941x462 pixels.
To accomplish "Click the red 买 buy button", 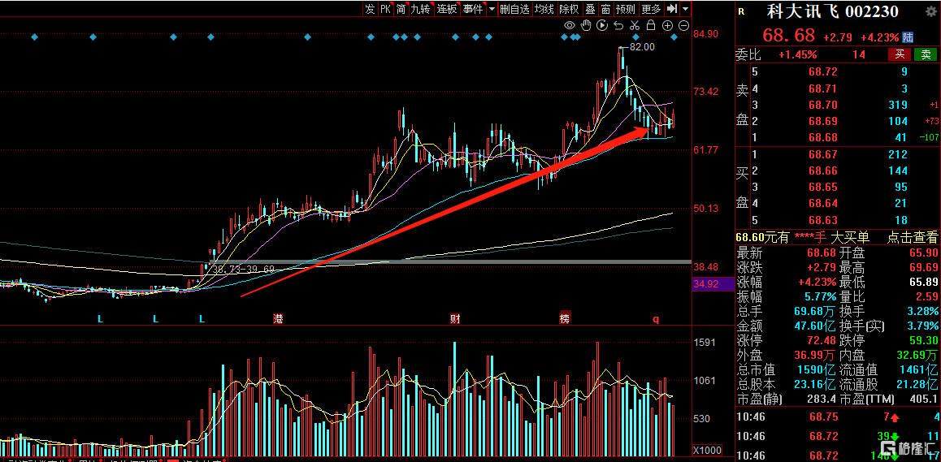I will (900, 54).
